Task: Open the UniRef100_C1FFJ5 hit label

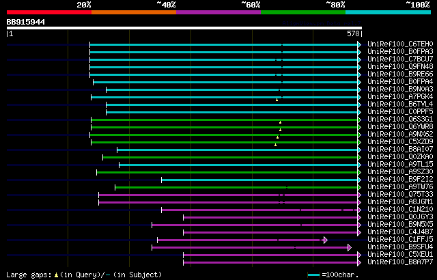Action: tap(400, 240)
